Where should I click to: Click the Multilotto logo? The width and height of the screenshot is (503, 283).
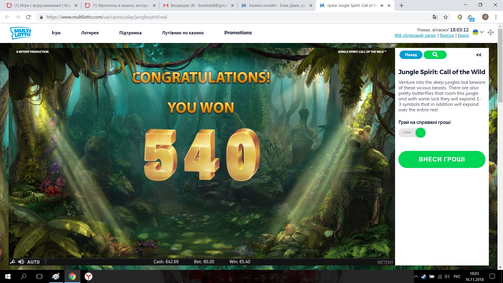tap(20, 33)
